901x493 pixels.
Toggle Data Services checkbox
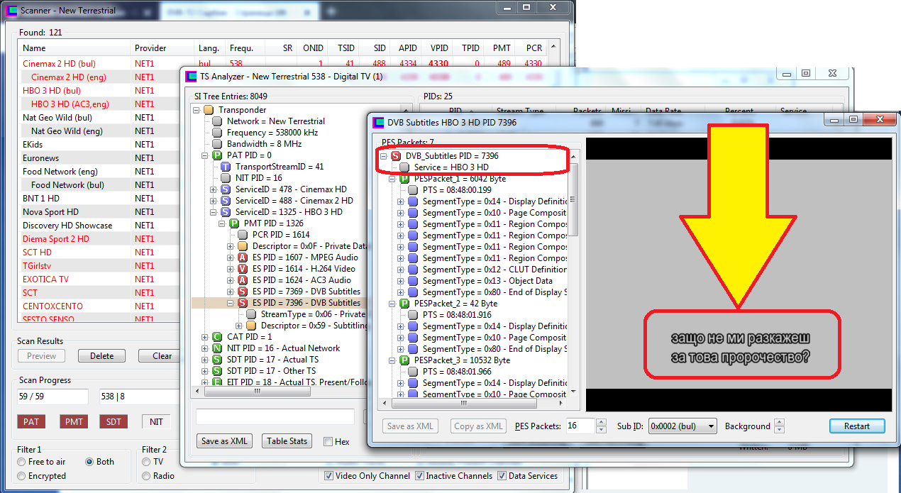pyautogui.click(x=502, y=476)
